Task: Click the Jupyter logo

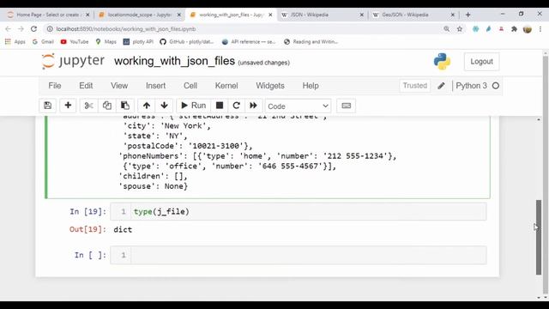Action: (73, 61)
